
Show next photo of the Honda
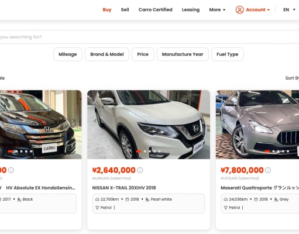74,121
